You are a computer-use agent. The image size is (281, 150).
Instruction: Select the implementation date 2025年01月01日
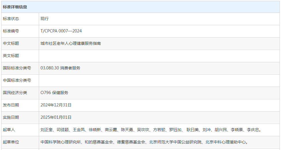(56, 117)
